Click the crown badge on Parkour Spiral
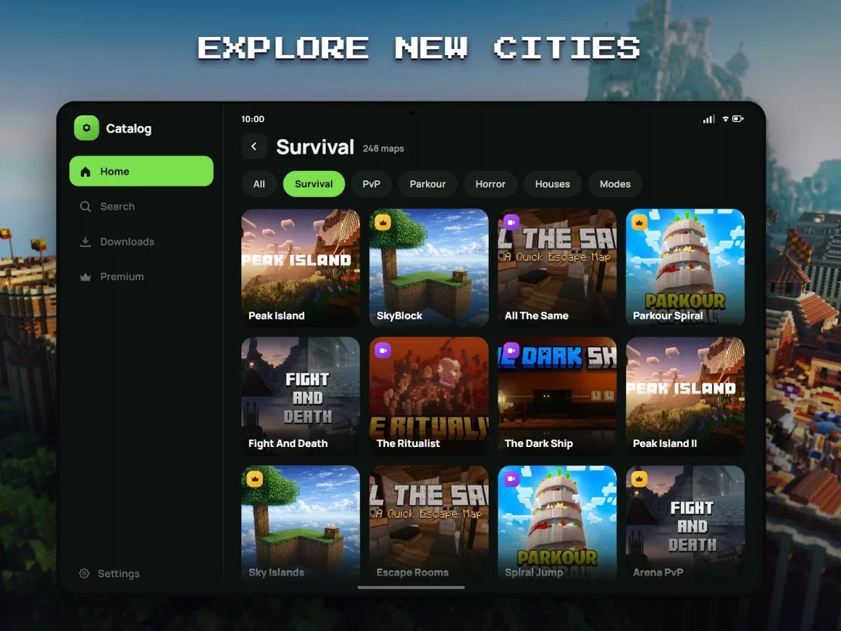The image size is (841, 631). tap(639, 222)
